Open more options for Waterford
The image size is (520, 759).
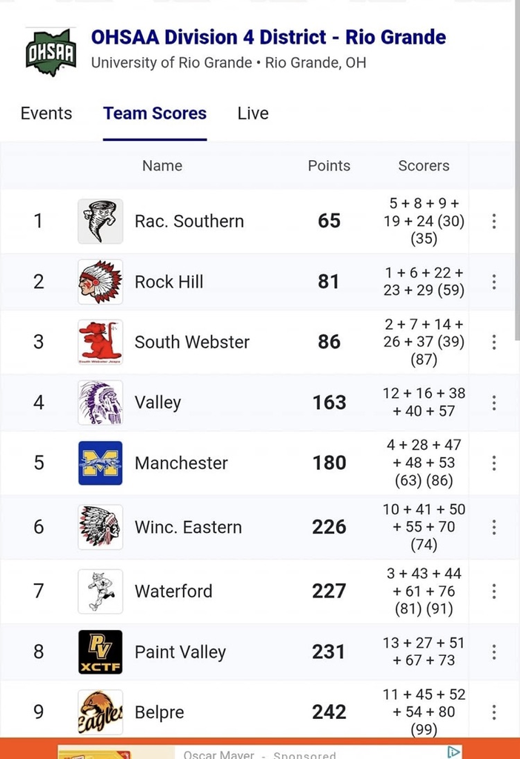point(494,591)
